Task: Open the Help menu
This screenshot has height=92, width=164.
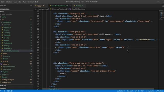Action: [37, 2]
